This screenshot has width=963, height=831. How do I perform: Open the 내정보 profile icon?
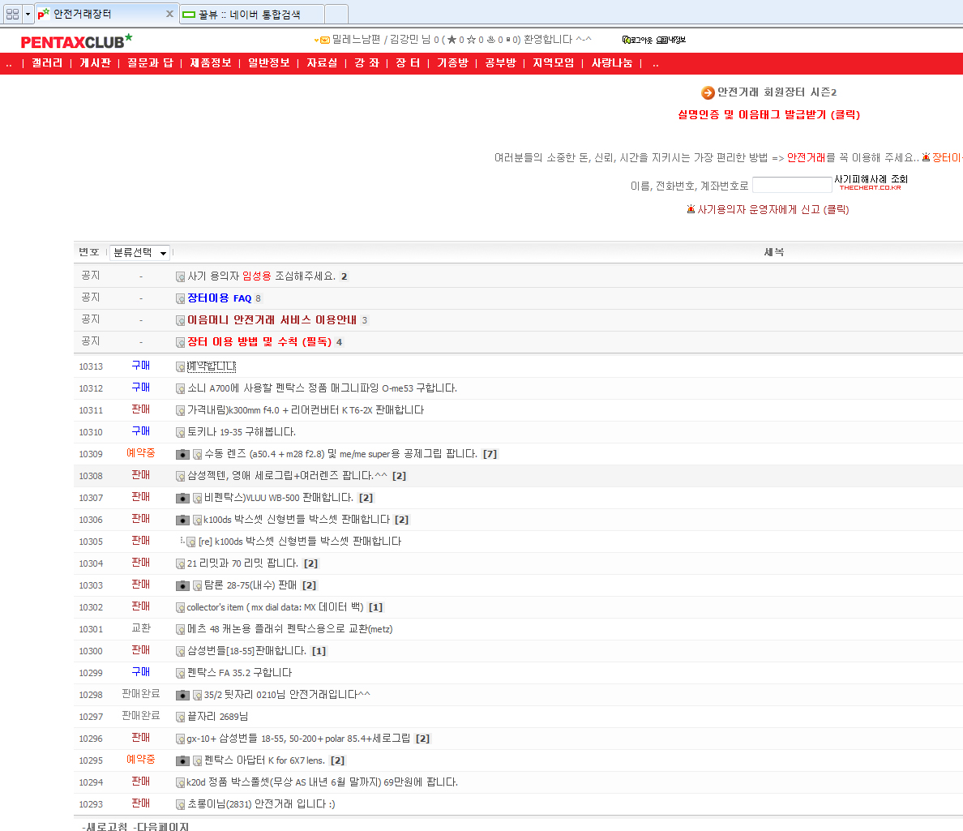pyautogui.click(x=671, y=40)
